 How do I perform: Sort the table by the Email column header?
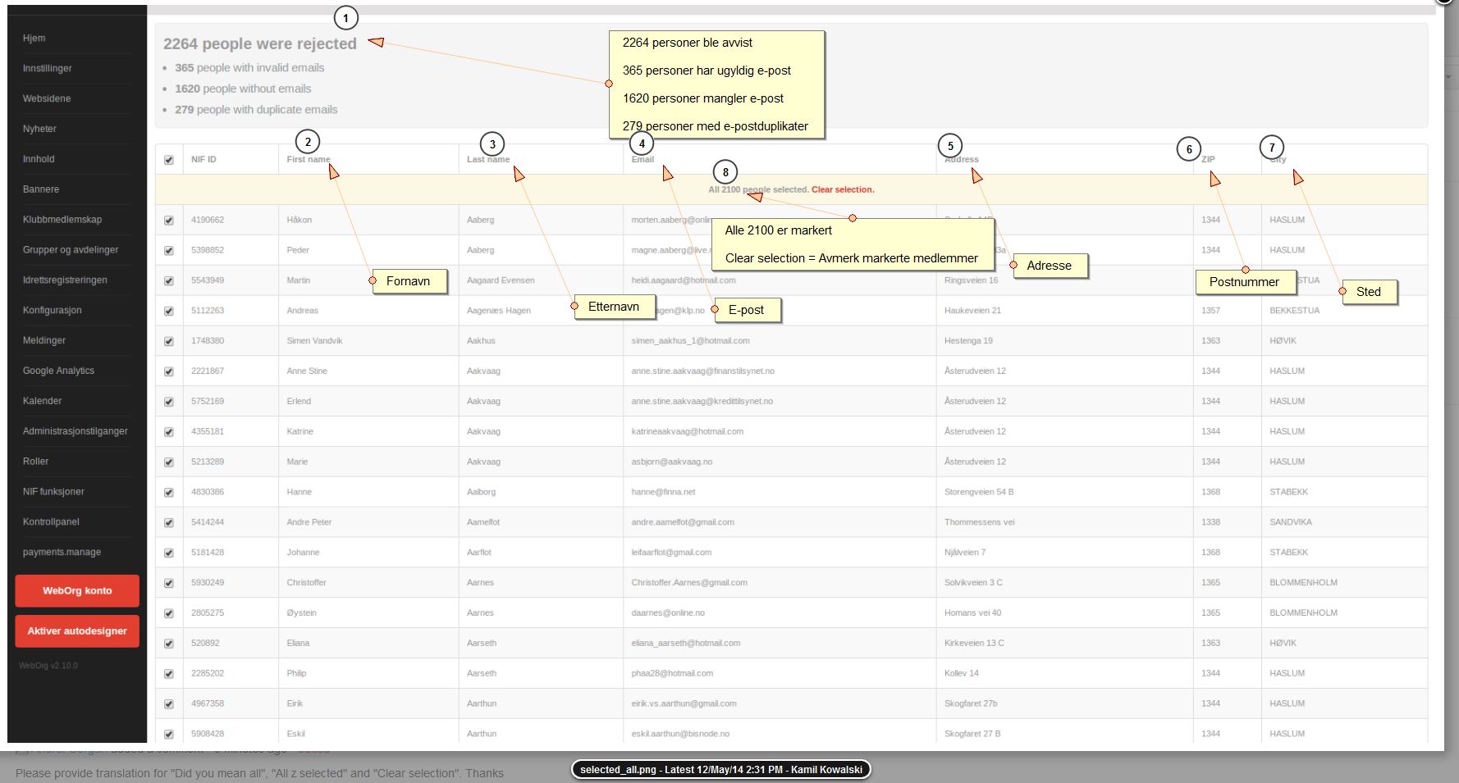coord(643,159)
